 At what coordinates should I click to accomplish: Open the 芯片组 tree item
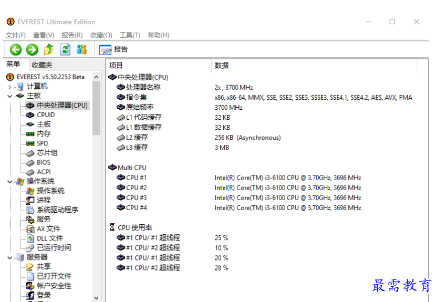point(41,153)
